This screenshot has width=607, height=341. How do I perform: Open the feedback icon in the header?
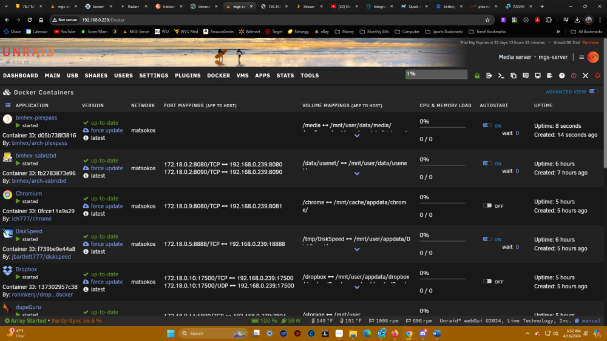[x=525, y=76]
